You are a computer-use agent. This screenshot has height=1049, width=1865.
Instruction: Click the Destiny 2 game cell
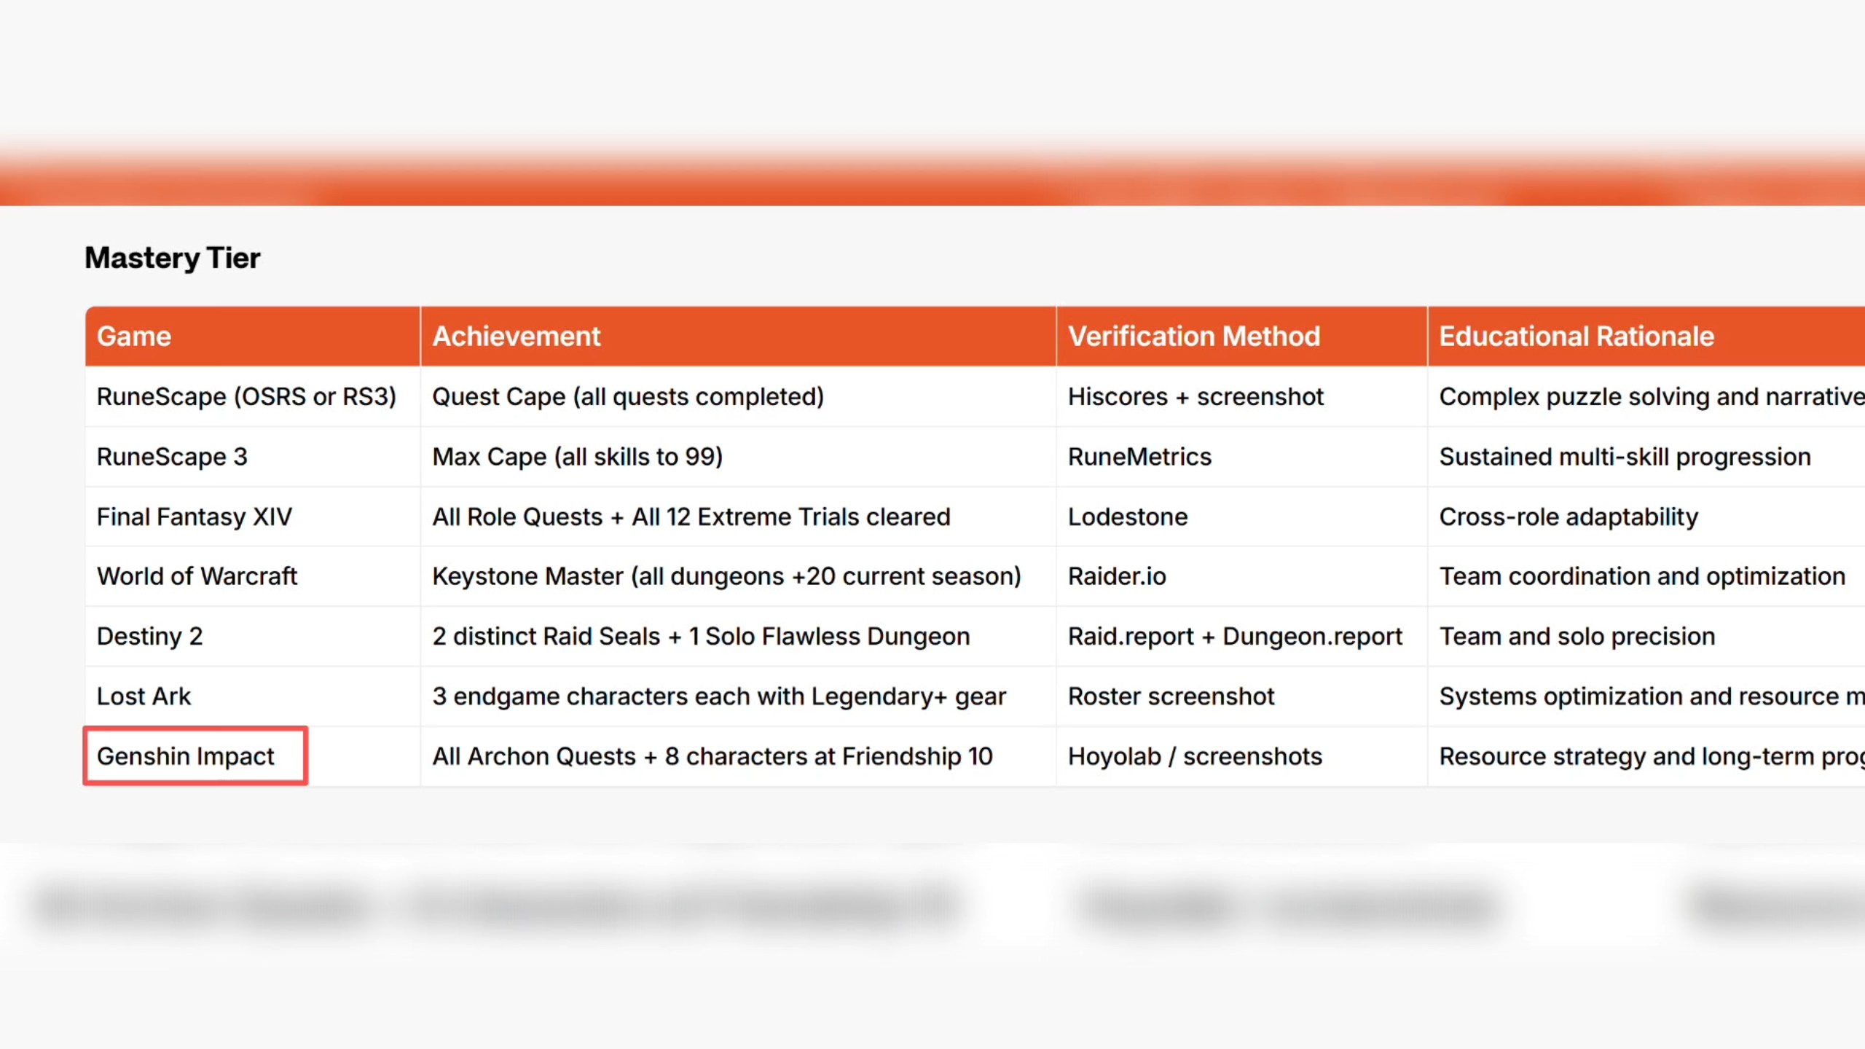pyautogui.click(x=253, y=636)
